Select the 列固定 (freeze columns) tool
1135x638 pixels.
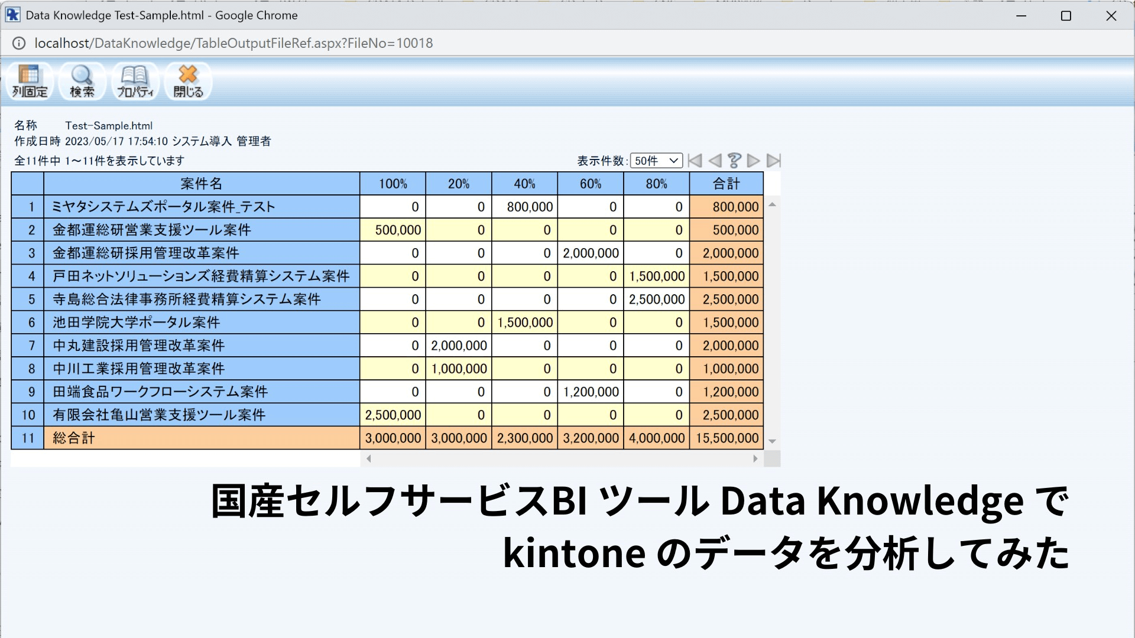(29, 82)
